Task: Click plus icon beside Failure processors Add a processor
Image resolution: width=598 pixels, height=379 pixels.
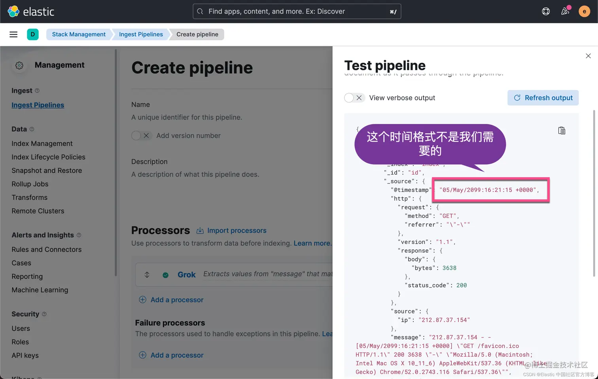Action: point(143,355)
